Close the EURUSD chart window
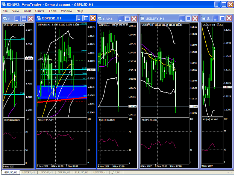Image resolution: width=235 pixels, height=176 pixels. pyautogui.click(x=31, y=19)
